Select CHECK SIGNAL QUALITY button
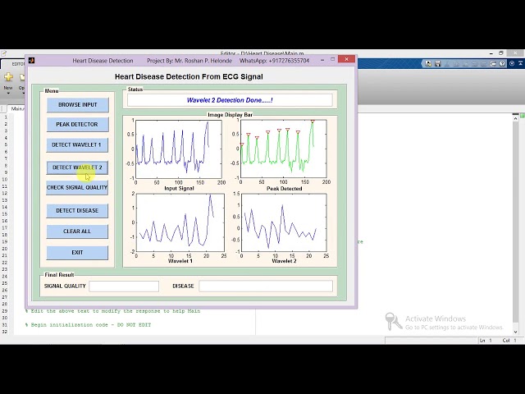Image resolution: width=525 pixels, height=394 pixels. (77, 188)
